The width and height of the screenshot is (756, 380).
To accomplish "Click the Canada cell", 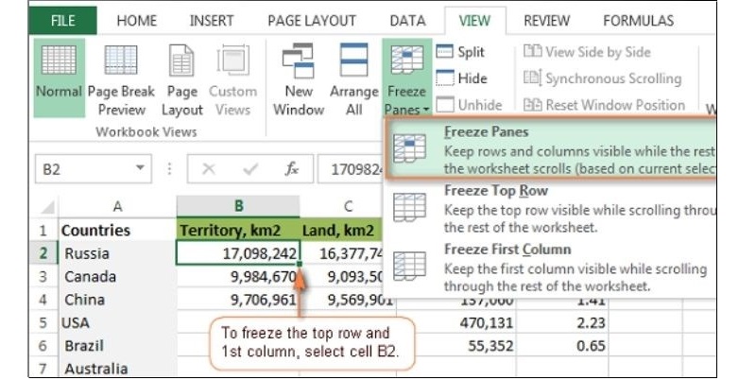I will [117, 276].
